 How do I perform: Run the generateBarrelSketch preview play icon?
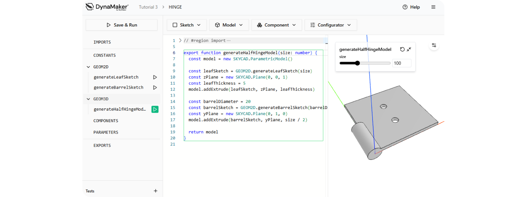(155, 88)
